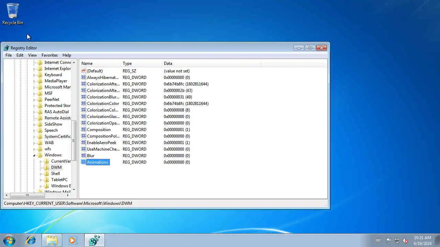The image size is (440, 247).
Task: Click the network tray icon
Action: coord(397,240)
